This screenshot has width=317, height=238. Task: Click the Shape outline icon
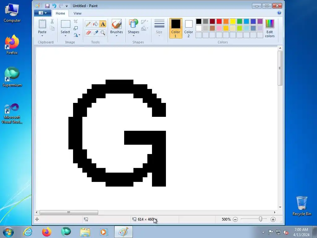[x=145, y=21]
